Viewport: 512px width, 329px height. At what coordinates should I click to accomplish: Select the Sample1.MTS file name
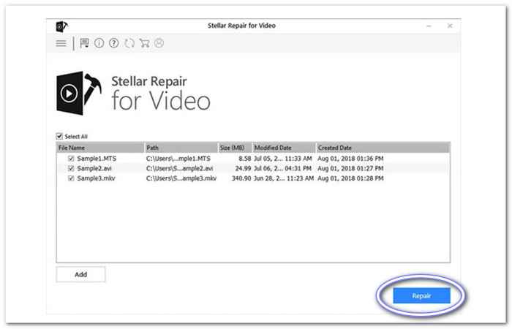click(97, 159)
